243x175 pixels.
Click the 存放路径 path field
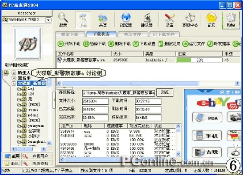(118, 93)
